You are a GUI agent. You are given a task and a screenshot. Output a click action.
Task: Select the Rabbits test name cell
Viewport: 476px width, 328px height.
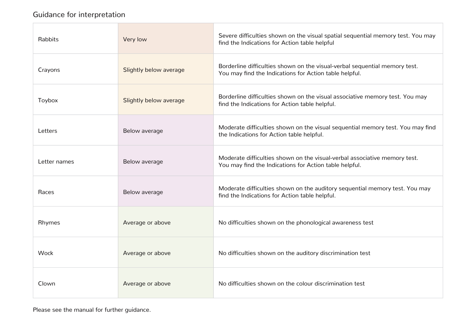tap(76, 38)
